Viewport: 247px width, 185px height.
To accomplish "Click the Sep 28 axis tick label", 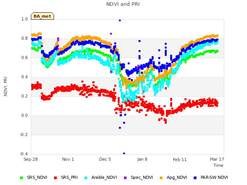I will pyautogui.click(x=30, y=159).
